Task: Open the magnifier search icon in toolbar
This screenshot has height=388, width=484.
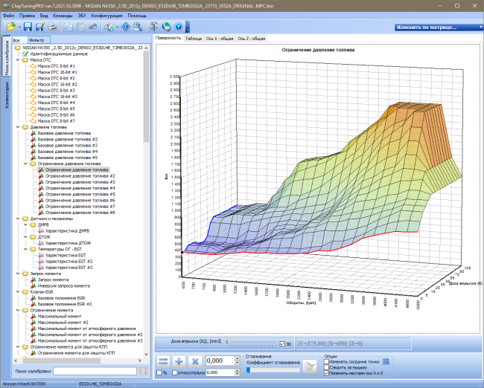Action: coord(138,27)
